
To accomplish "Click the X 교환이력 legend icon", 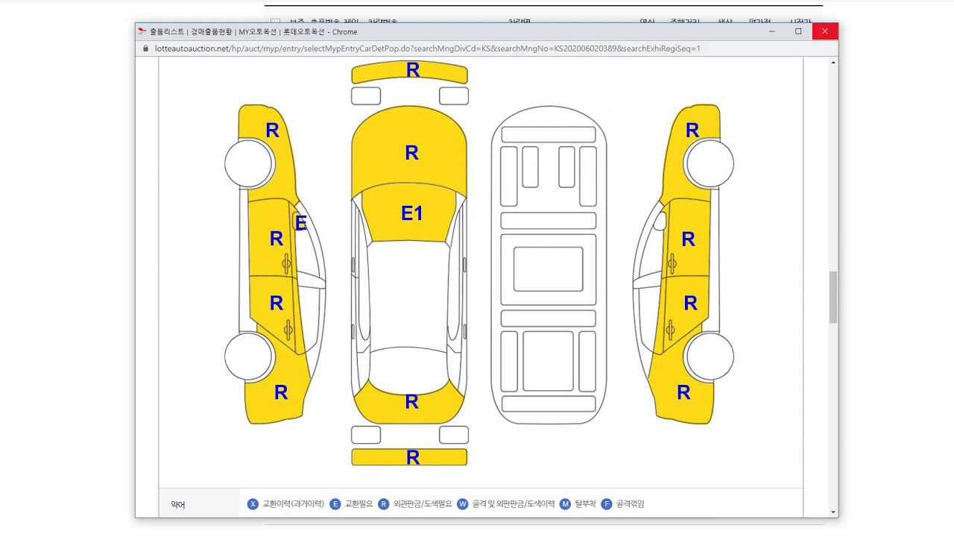I will 253,504.
